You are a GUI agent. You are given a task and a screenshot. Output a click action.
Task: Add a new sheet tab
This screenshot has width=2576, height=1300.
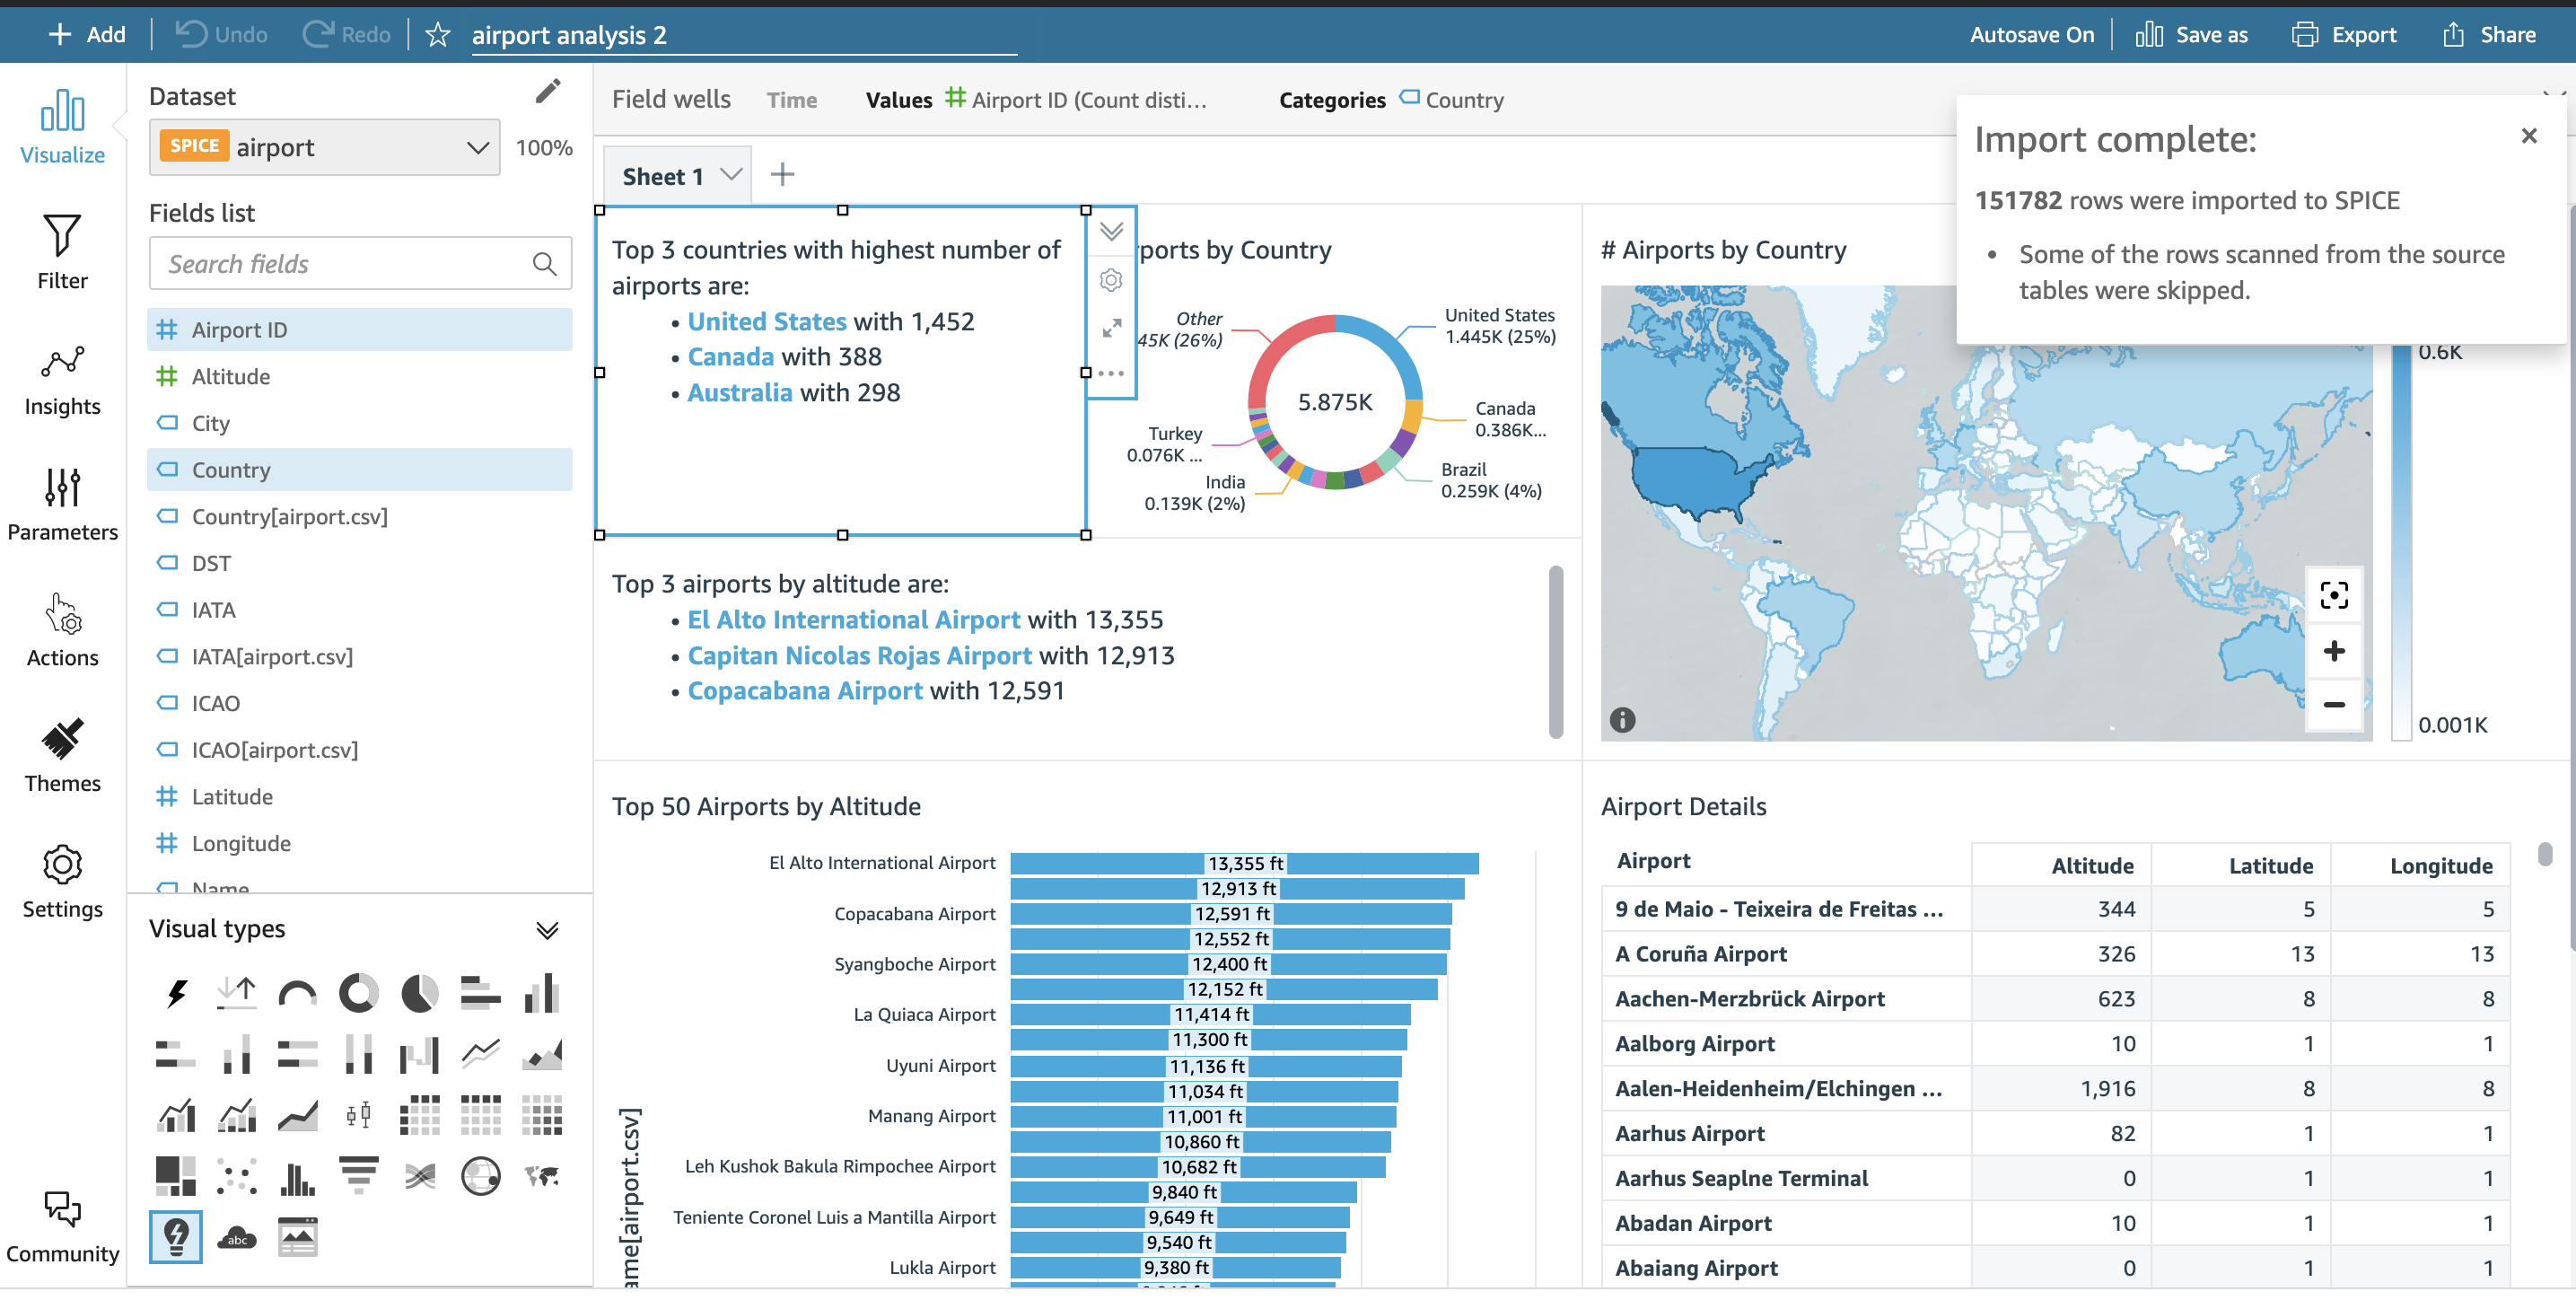pos(782,175)
